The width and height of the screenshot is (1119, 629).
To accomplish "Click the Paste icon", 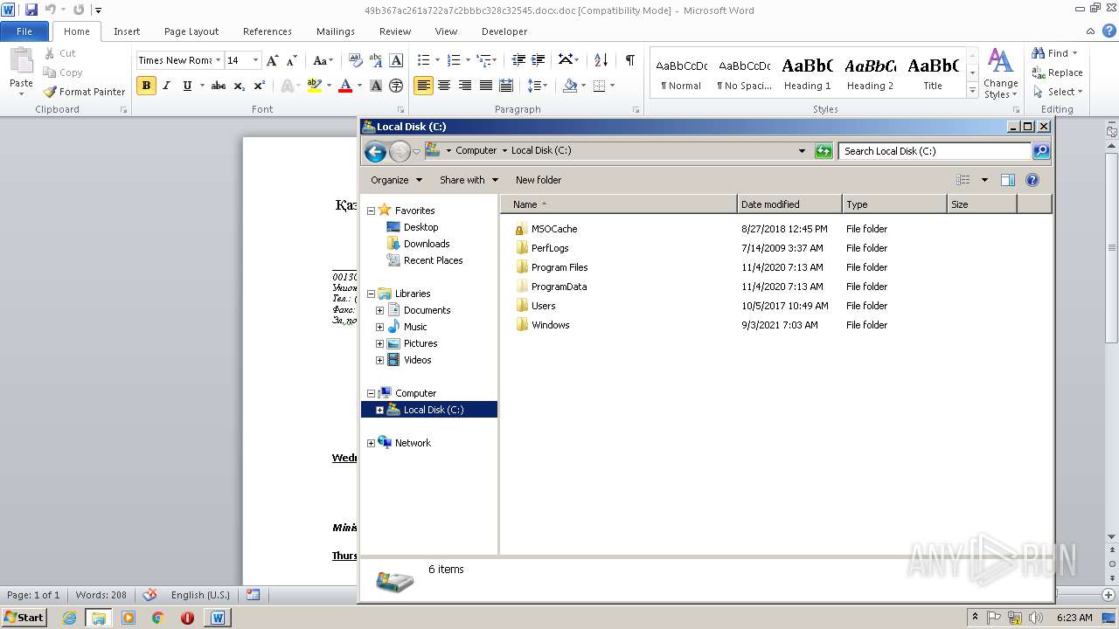I will 21,61.
